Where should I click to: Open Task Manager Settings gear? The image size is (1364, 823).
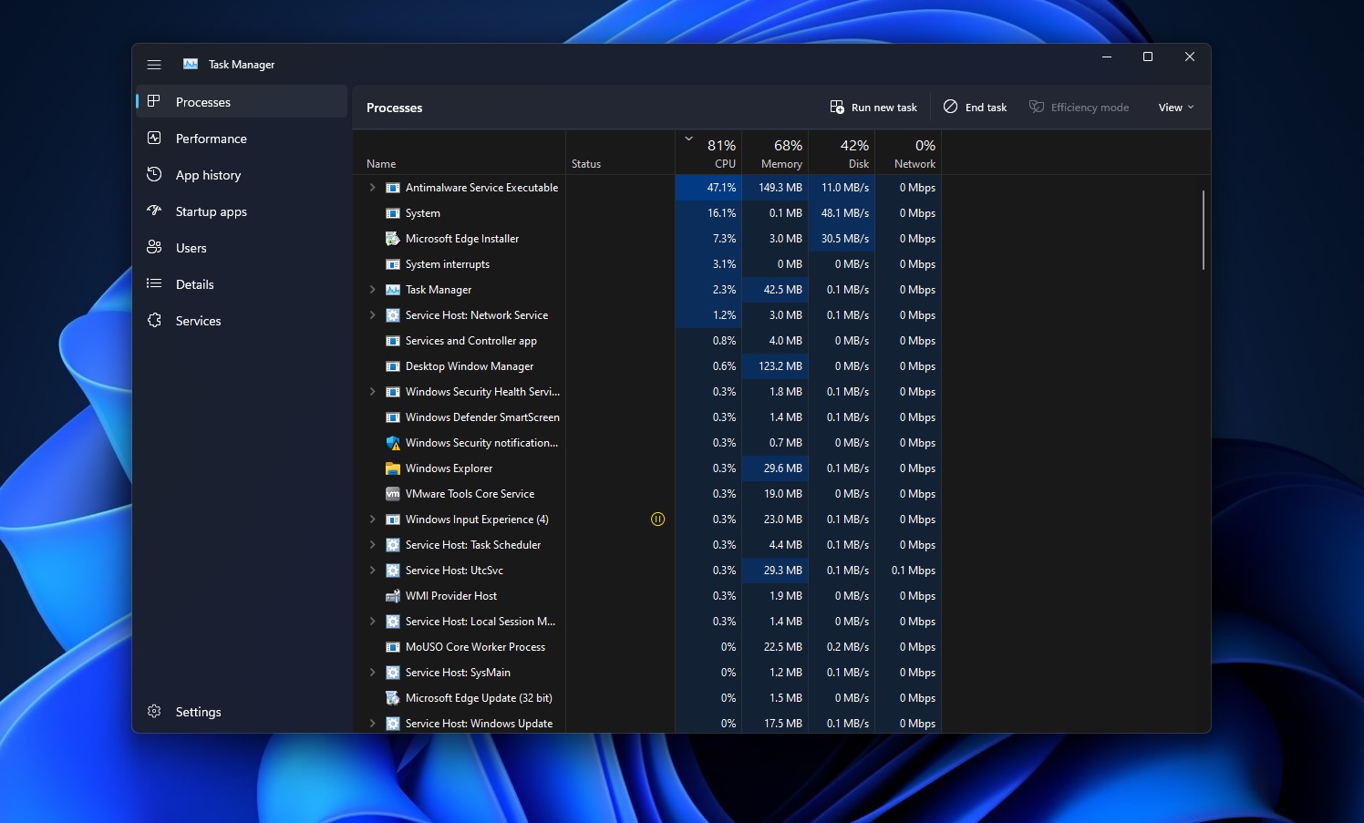(154, 711)
